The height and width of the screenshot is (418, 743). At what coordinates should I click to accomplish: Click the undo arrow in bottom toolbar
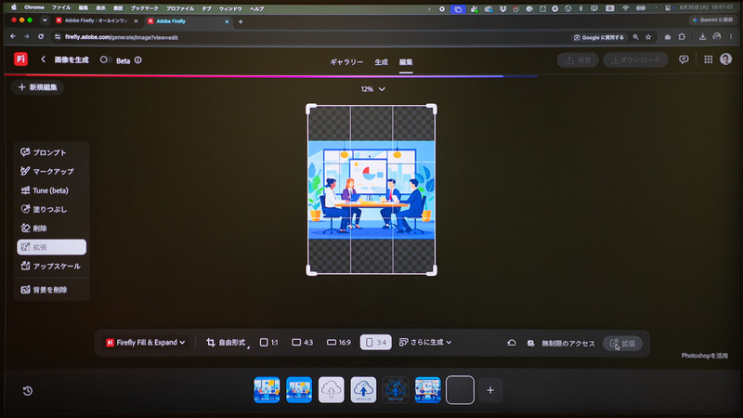(512, 343)
